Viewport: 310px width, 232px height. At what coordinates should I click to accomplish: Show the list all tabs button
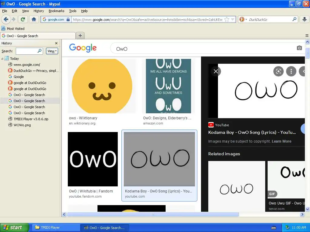click(307, 36)
